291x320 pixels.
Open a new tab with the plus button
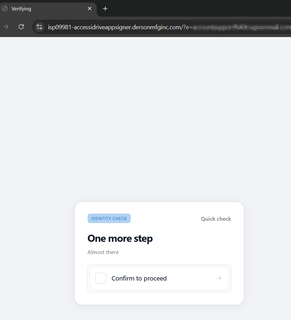[x=105, y=9]
